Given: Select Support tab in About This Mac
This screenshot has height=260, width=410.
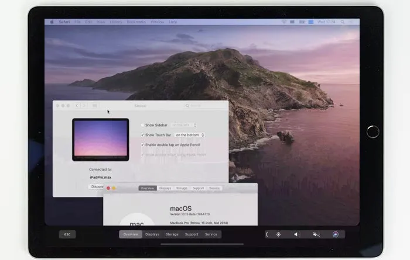Looking at the screenshot, I should [x=198, y=188].
